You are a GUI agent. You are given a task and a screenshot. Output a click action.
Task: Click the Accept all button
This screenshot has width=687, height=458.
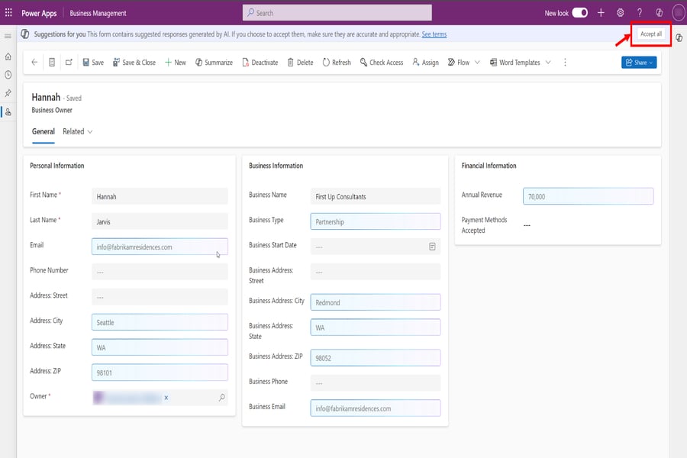650,34
